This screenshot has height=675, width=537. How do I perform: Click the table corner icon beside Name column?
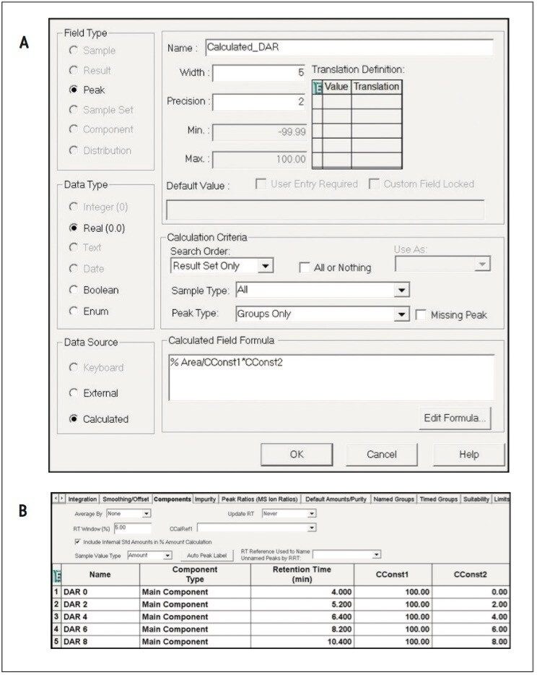pyautogui.click(x=57, y=575)
